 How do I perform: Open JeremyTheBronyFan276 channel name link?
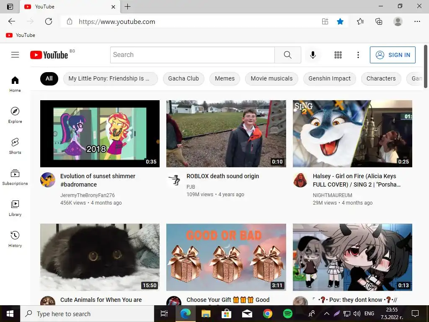88,195
